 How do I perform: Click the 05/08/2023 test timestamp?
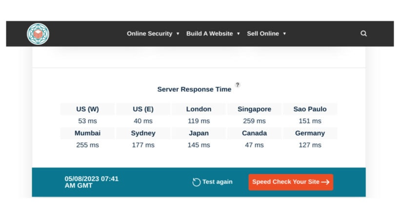[x=92, y=182]
